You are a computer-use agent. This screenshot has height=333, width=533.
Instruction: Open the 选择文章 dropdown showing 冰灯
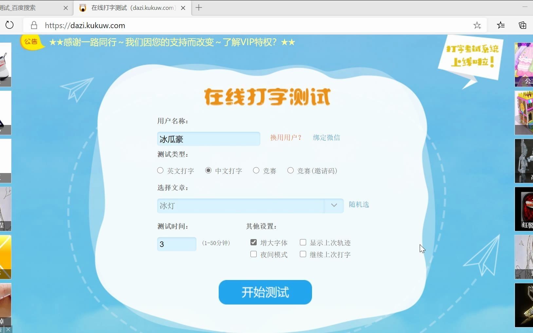pyautogui.click(x=250, y=206)
